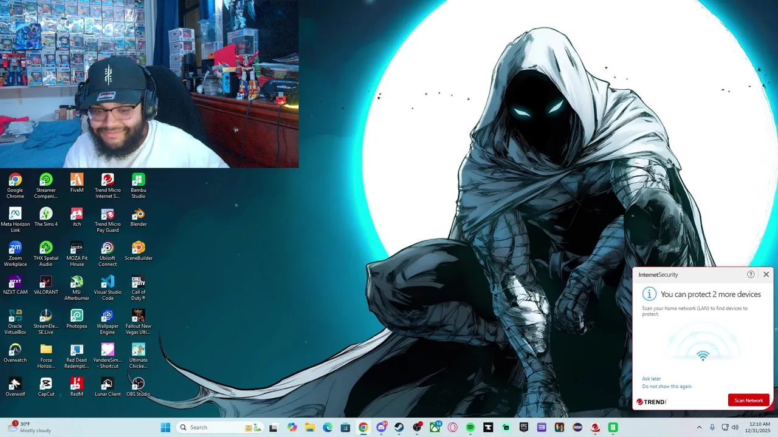Open the YandereSim Shortcut desktop icon
778x437 pixels.
[x=108, y=356]
